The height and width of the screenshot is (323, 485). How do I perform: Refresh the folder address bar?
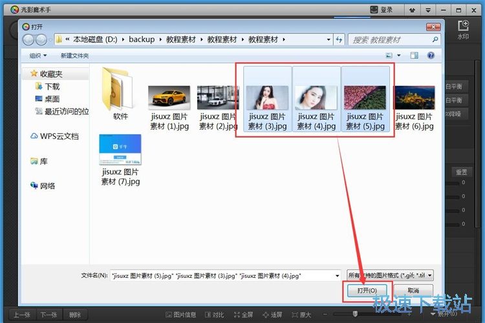point(339,39)
